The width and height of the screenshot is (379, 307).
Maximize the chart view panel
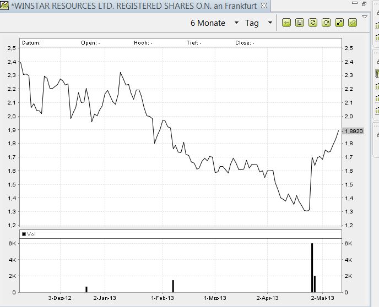coord(365,4)
